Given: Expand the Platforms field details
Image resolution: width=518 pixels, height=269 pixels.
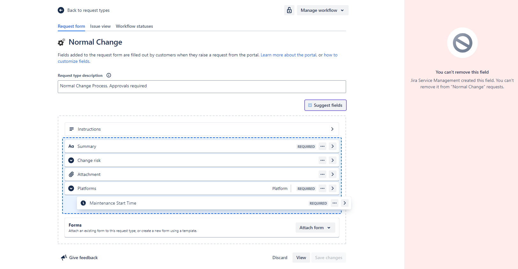Looking at the screenshot, I should pos(333,188).
